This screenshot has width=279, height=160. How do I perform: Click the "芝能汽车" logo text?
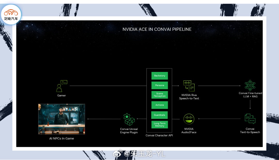(x=11, y=18)
